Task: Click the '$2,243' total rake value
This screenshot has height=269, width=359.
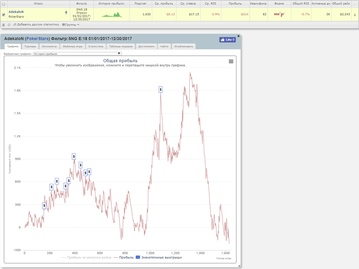Action: pos(345,14)
